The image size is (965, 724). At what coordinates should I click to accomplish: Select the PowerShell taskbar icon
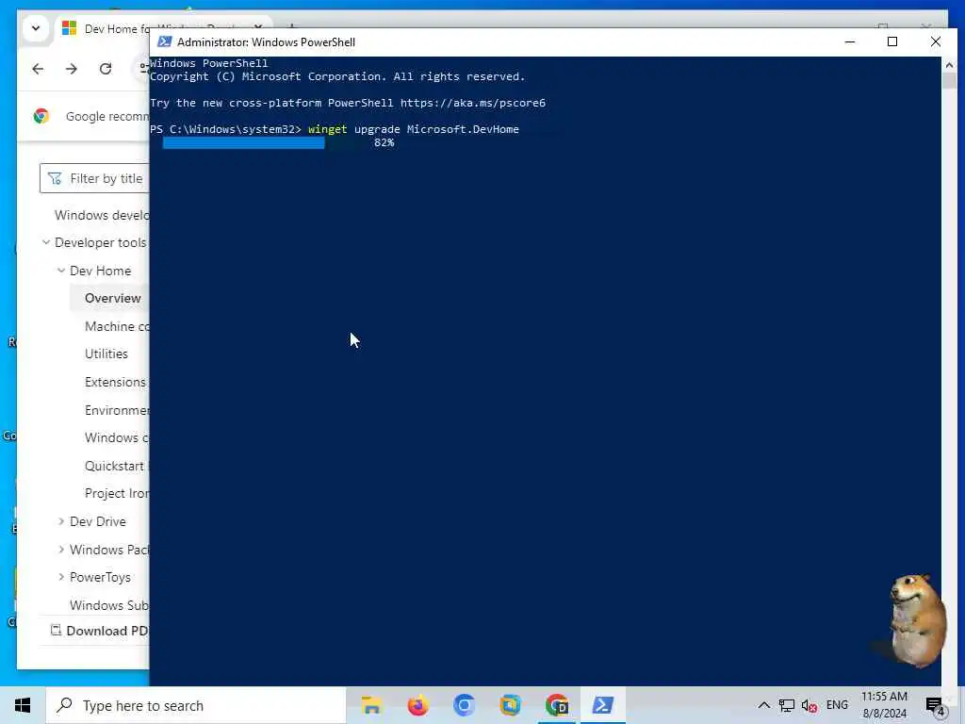click(602, 705)
